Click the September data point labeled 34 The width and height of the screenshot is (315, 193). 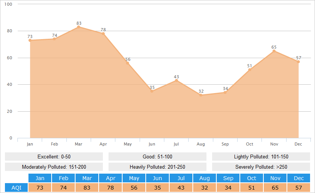click(225, 92)
